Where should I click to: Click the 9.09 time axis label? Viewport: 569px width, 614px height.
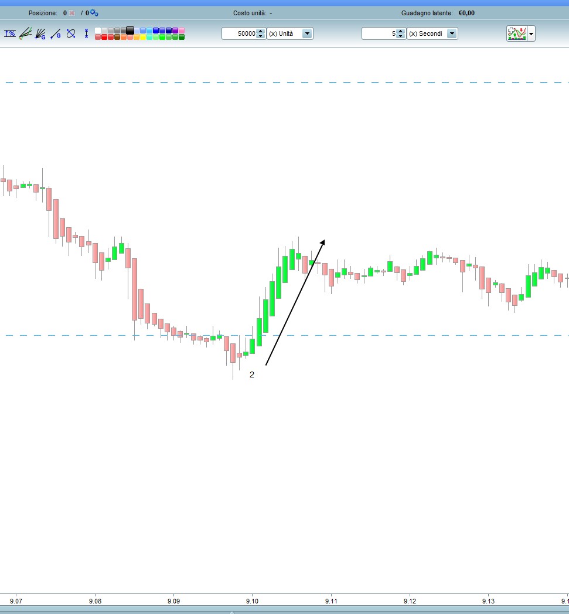(x=173, y=601)
